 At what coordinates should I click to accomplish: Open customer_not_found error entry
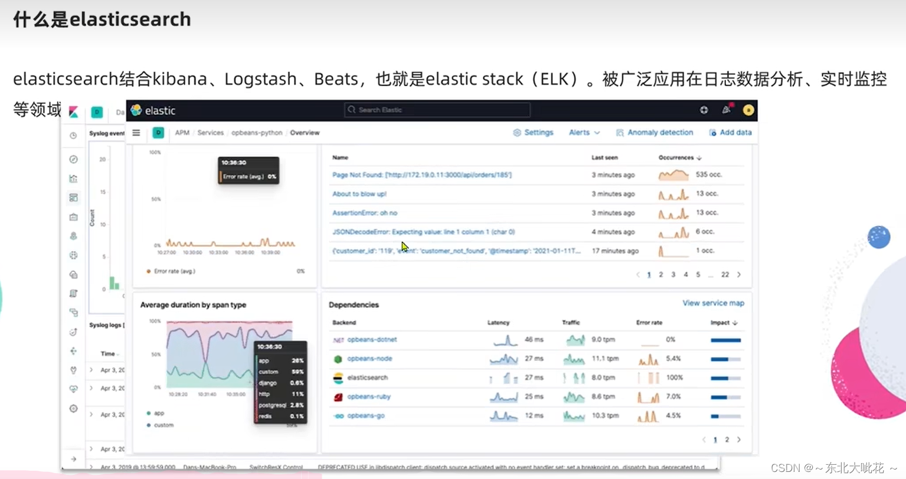(x=456, y=251)
